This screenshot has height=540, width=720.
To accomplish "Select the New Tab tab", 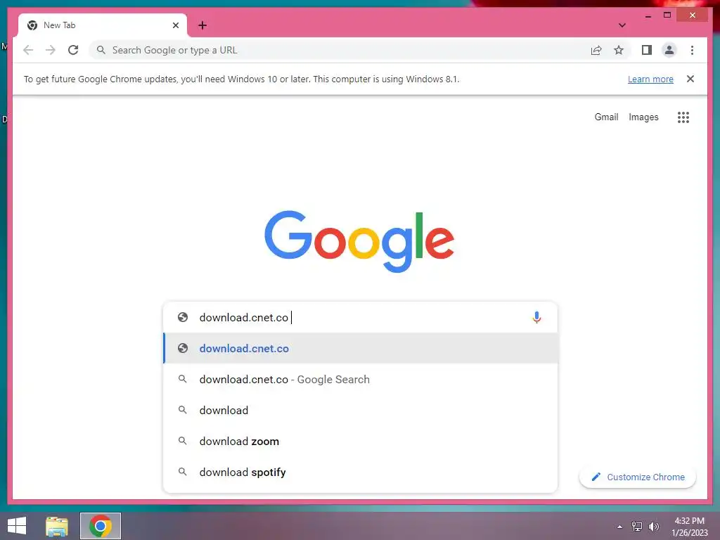I will (x=103, y=25).
